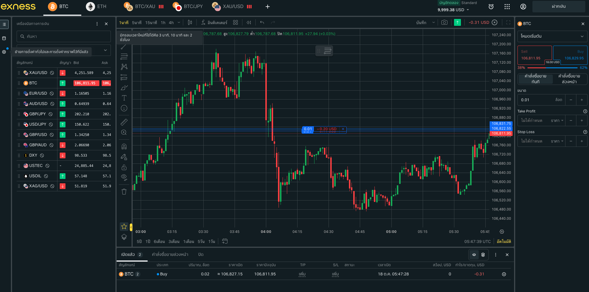Toggle the lock all drawings tool
This screenshot has width=589, height=292.
(124, 167)
